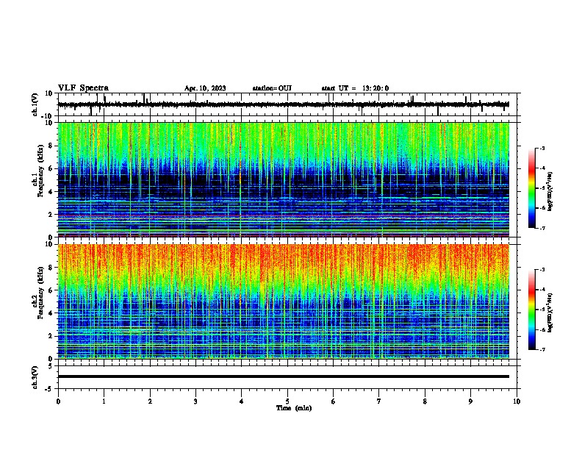Click the "-5" tick on ch.3(V) axis
The width and height of the screenshot is (582, 450).
pyautogui.click(x=50, y=389)
